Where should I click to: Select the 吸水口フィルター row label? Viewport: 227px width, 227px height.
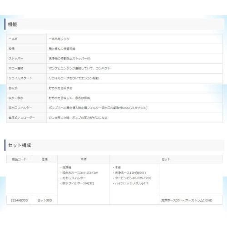click(x=20, y=108)
